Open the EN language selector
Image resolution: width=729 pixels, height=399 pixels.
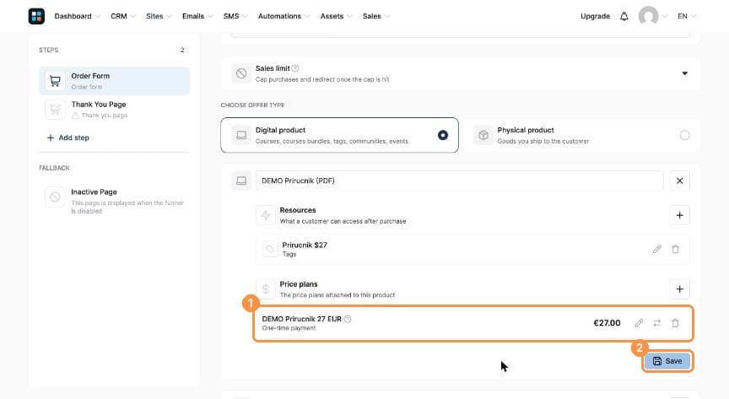[687, 16]
